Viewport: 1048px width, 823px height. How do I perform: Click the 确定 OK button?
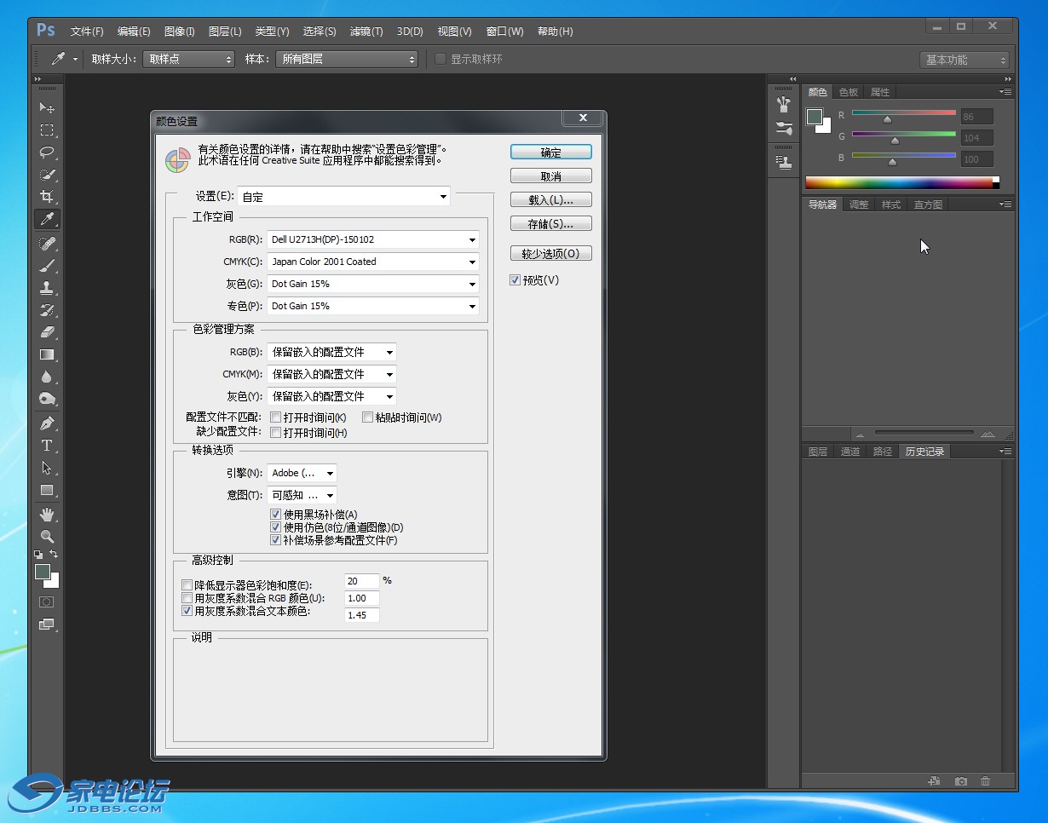click(550, 153)
